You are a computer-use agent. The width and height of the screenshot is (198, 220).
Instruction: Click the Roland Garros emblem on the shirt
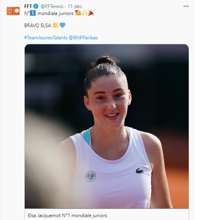pyautogui.click(x=91, y=176)
